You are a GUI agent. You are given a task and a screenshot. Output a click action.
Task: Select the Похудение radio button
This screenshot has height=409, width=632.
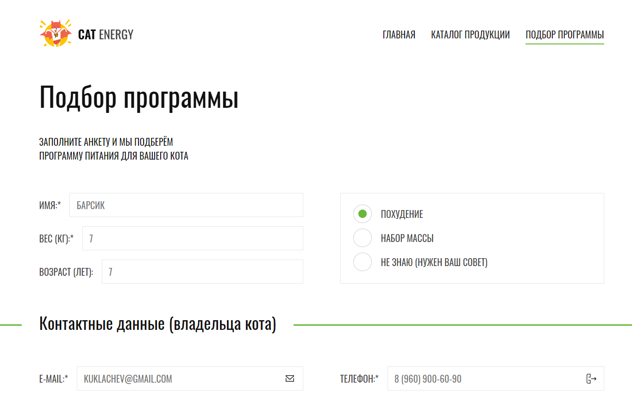[363, 214]
